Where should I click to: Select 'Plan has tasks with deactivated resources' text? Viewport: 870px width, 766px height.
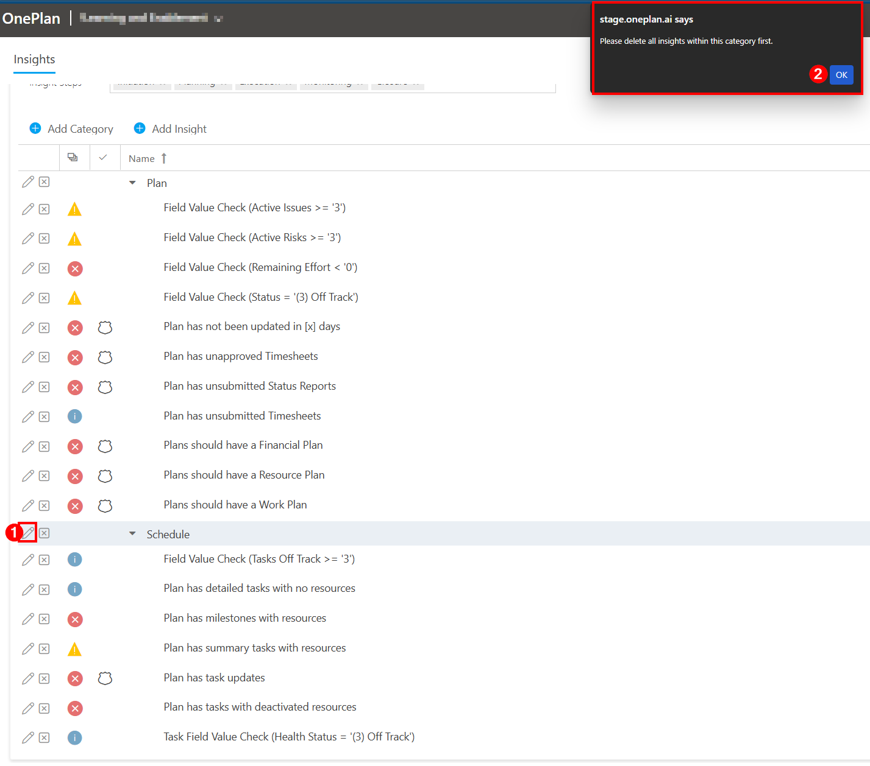(260, 707)
